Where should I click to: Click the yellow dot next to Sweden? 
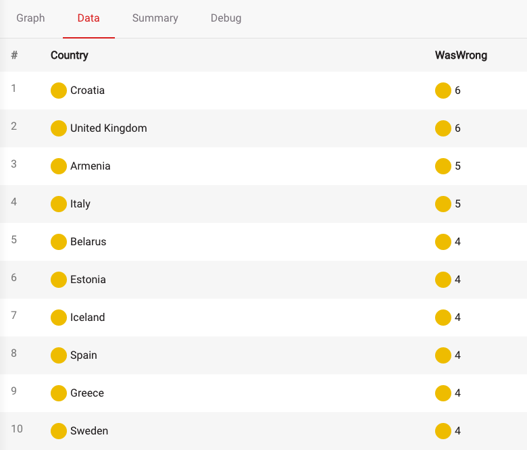(59, 431)
